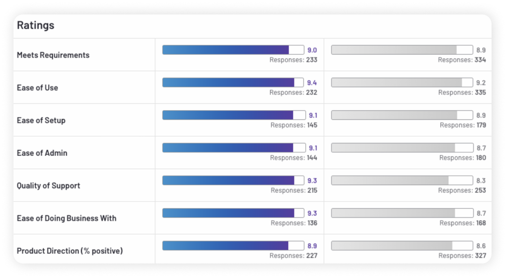
Task: Select the blue Ease of Use rating bar
Action: 233,83
